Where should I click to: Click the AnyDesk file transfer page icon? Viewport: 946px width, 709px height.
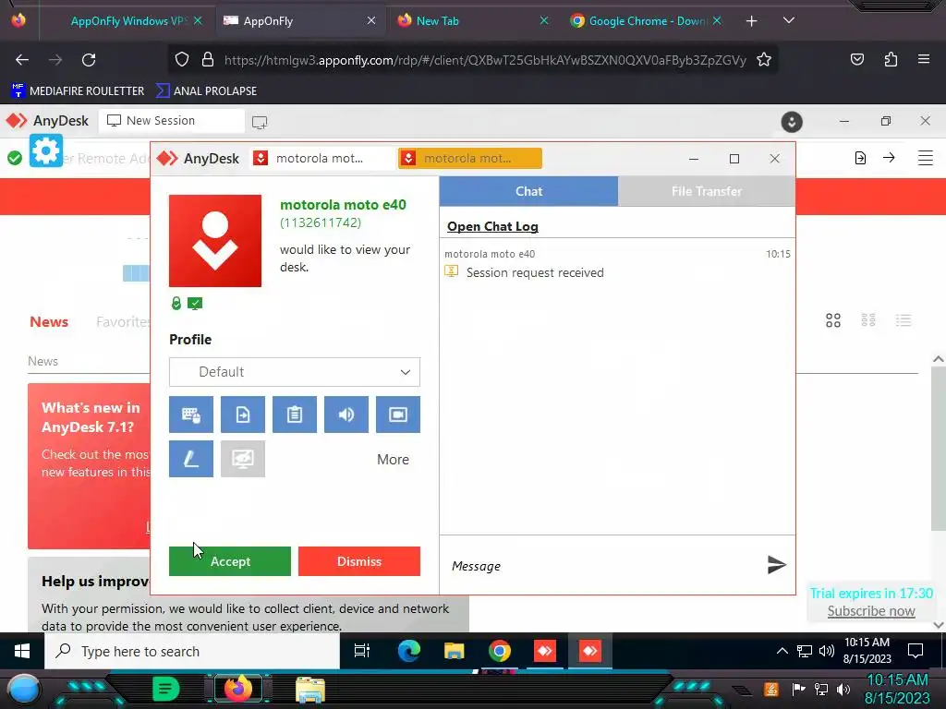(860, 158)
